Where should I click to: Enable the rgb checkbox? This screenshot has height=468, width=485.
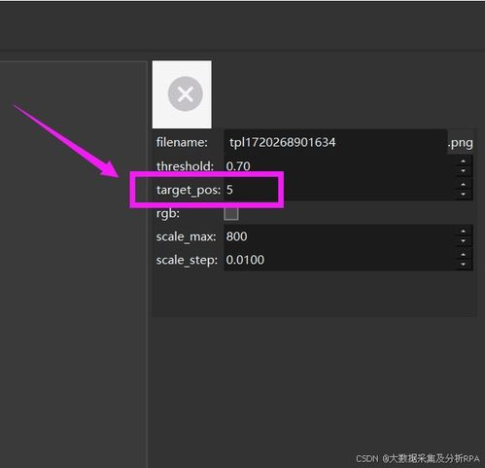[x=231, y=214]
